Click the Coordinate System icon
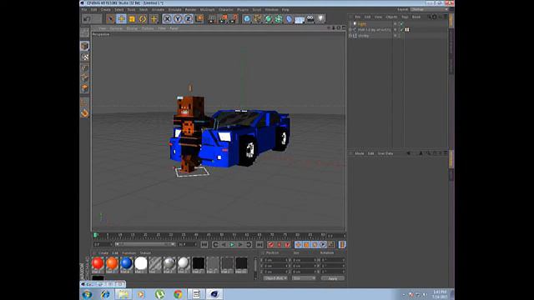Viewport: 534px width, 300px height. [x=200, y=18]
